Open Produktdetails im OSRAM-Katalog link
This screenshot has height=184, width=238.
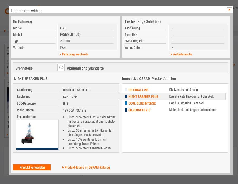(x=87, y=168)
